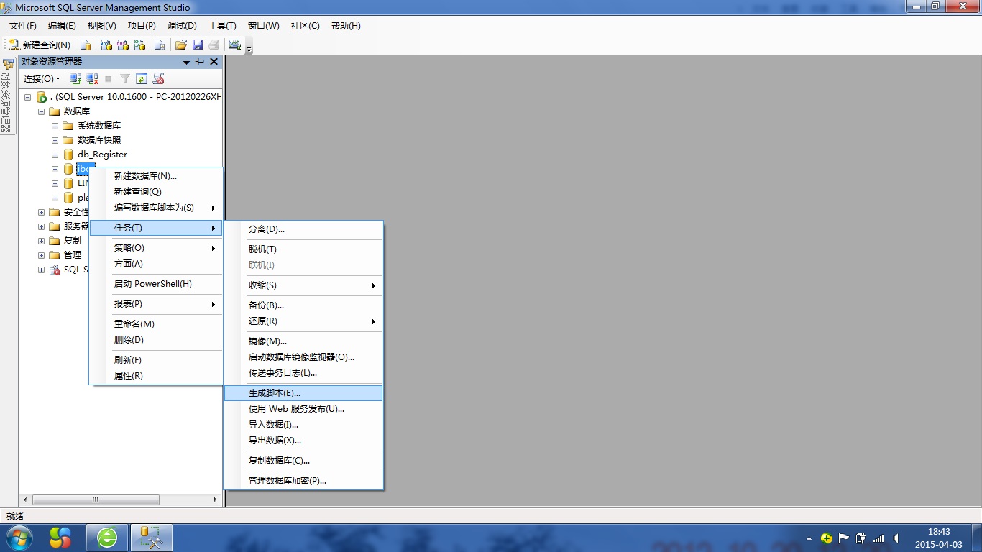Open the 工具(T) menu
982x552 pixels.
222,26
